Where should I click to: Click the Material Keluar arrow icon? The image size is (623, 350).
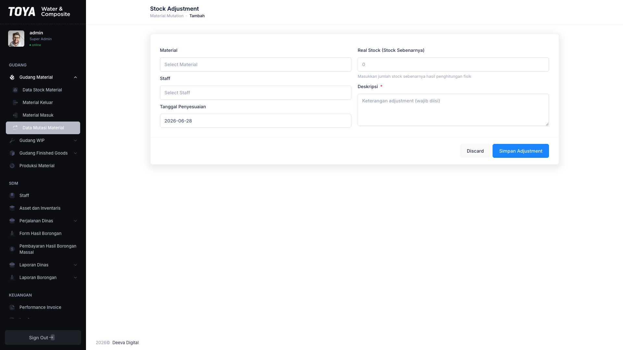coord(15,103)
